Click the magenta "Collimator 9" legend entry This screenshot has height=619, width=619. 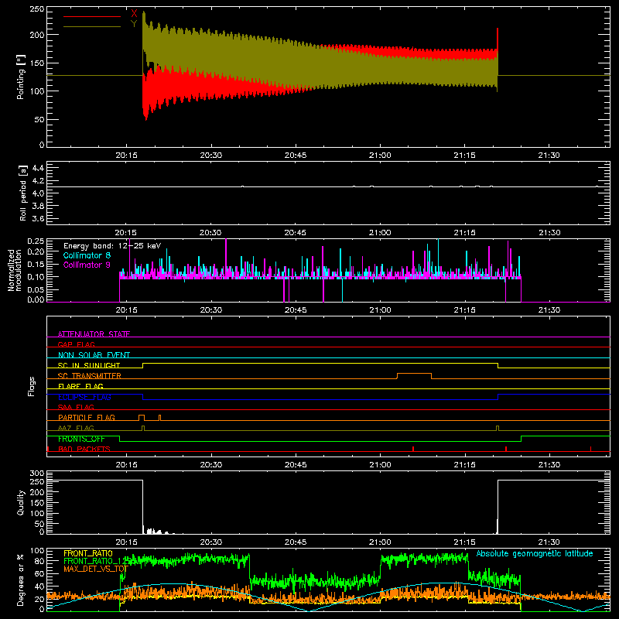click(x=87, y=265)
